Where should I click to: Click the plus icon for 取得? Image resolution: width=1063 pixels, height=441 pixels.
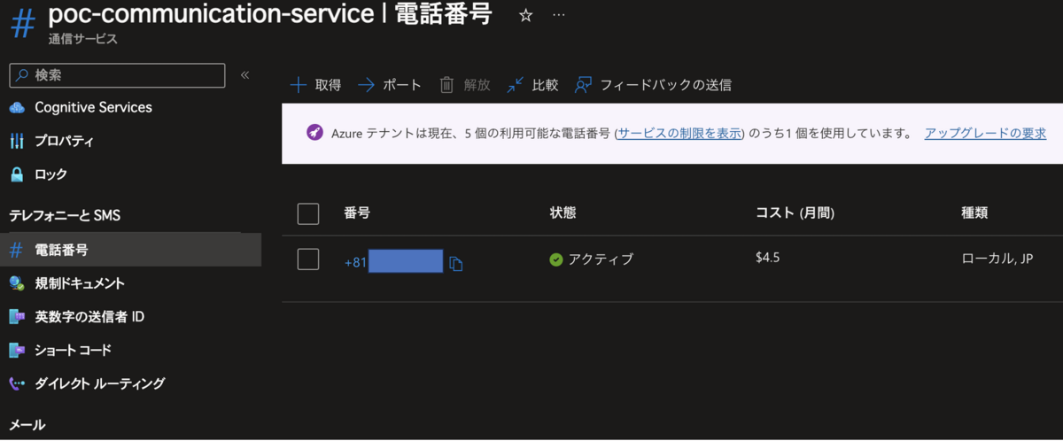point(299,85)
